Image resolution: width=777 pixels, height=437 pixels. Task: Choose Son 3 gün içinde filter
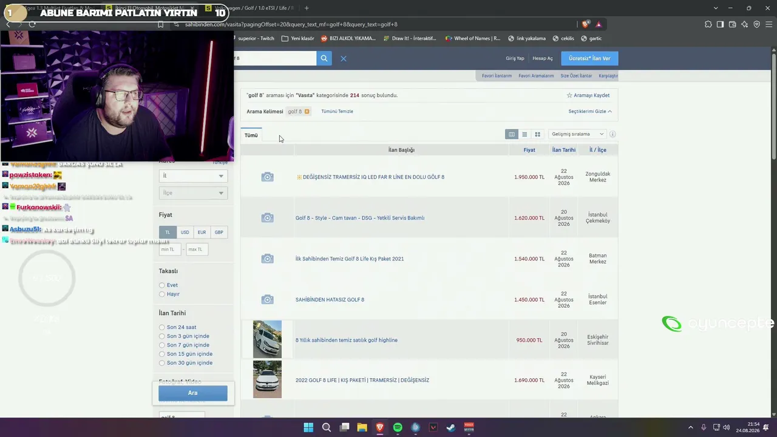(162, 336)
